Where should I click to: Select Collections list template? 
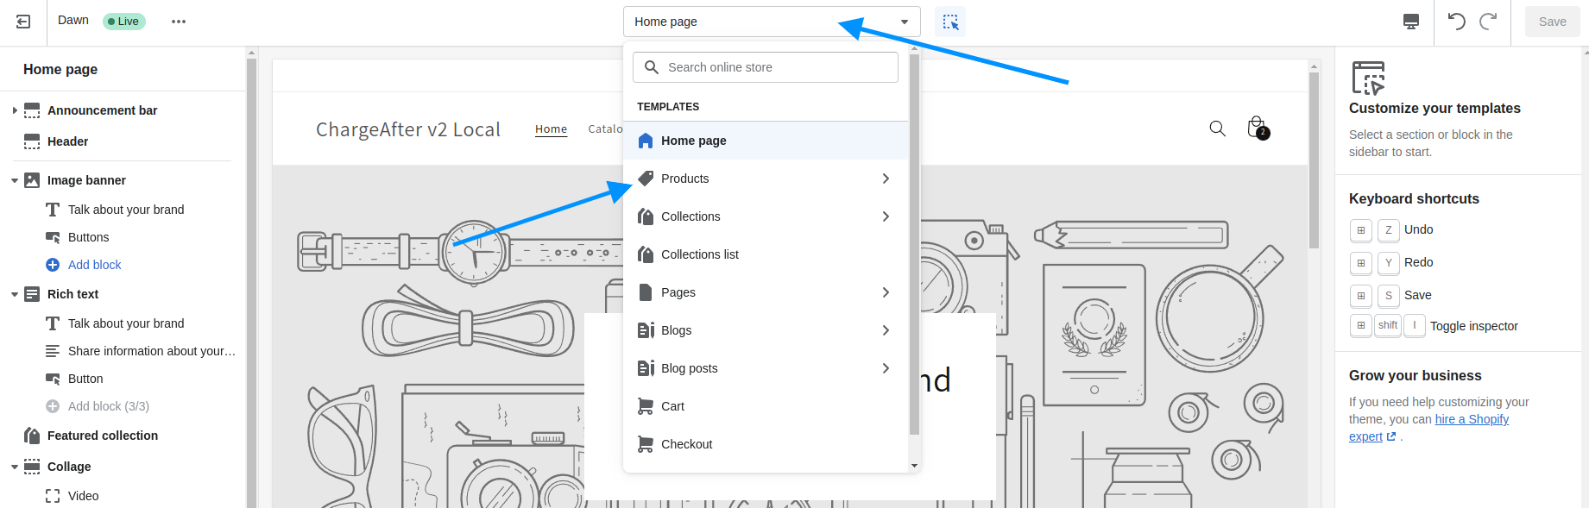tap(766, 254)
